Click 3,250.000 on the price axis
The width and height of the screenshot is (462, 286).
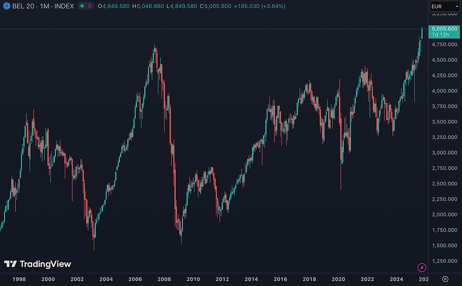pos(444,137)
